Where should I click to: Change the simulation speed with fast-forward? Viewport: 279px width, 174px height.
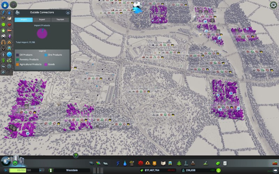point(42,170)
